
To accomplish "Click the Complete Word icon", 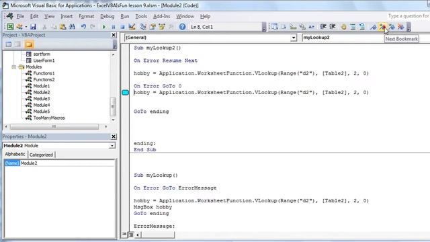I will pyautogui.click(x=311, y=27).
